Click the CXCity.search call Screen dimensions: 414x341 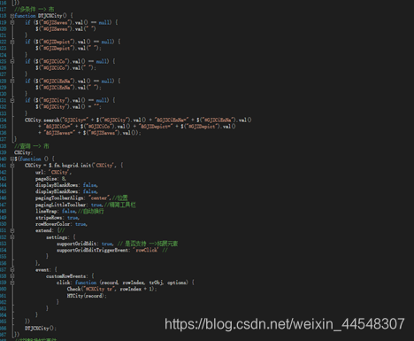click(x=42, y=120)
